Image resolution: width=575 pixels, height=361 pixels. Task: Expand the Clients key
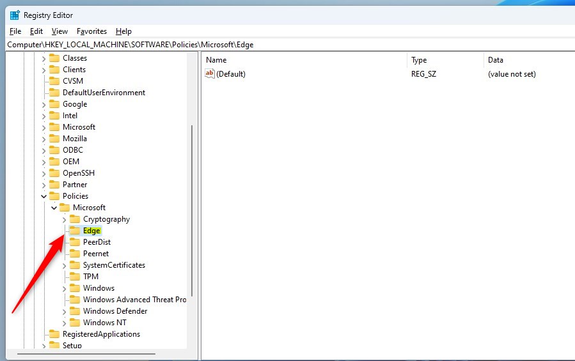pyautogui.click(x=43, y=70)
